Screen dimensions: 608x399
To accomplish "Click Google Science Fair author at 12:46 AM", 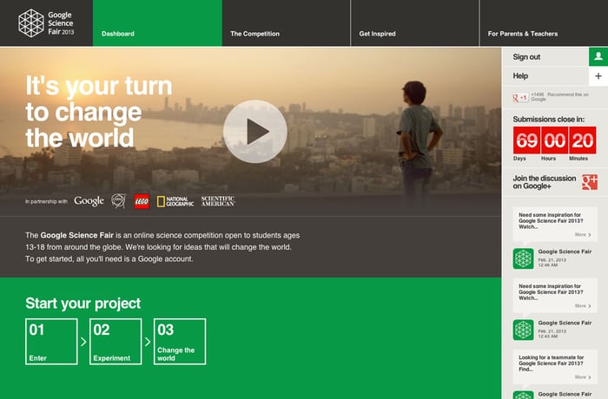I will (x=565, y=252).
